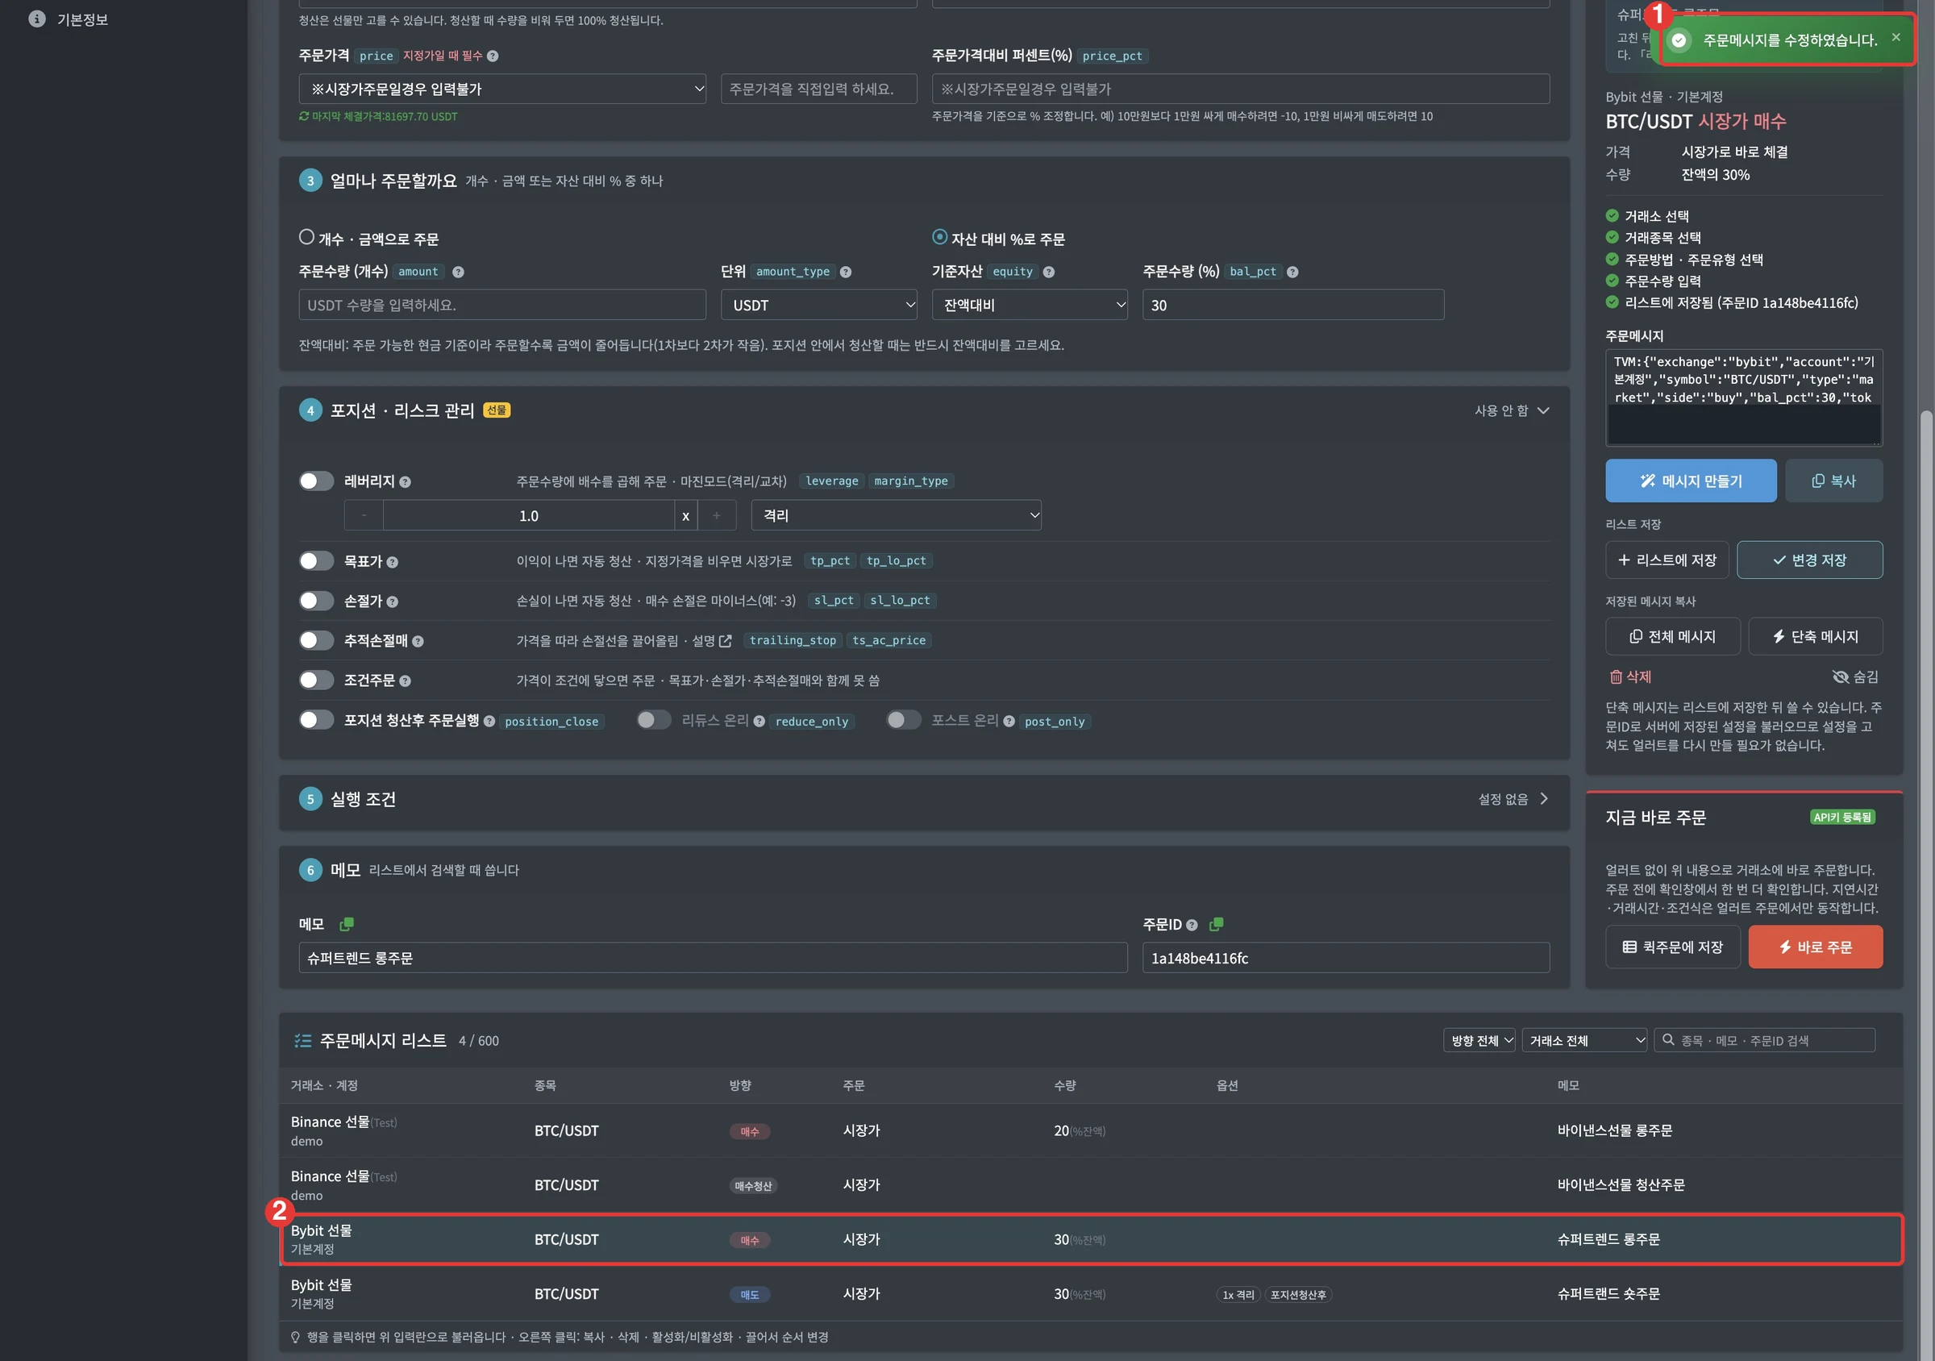Select 자산 대비 %로 주문 radio button
Screen dimensions: 1935x1361
940,238
